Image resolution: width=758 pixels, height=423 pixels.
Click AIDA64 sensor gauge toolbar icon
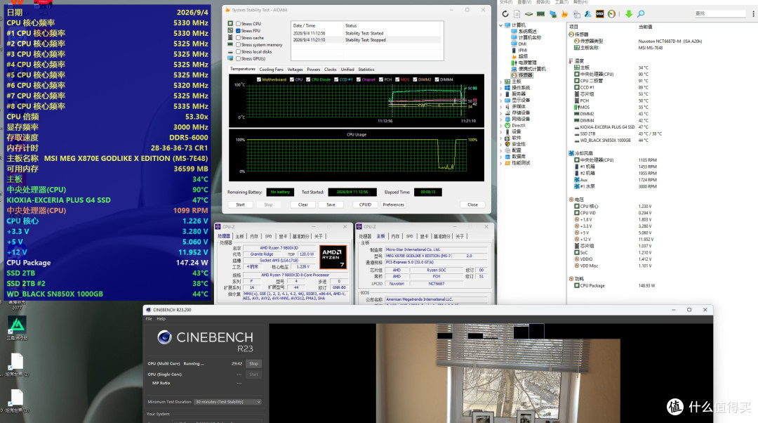[x=611, y=14]
